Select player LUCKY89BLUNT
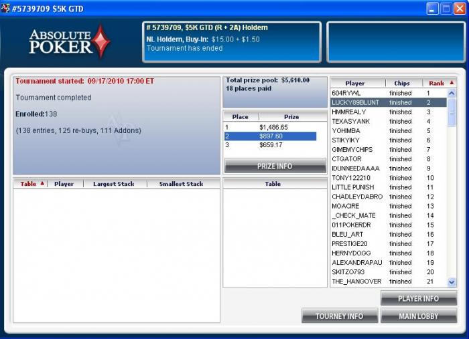469x339 pixels. tap(389, 103)
